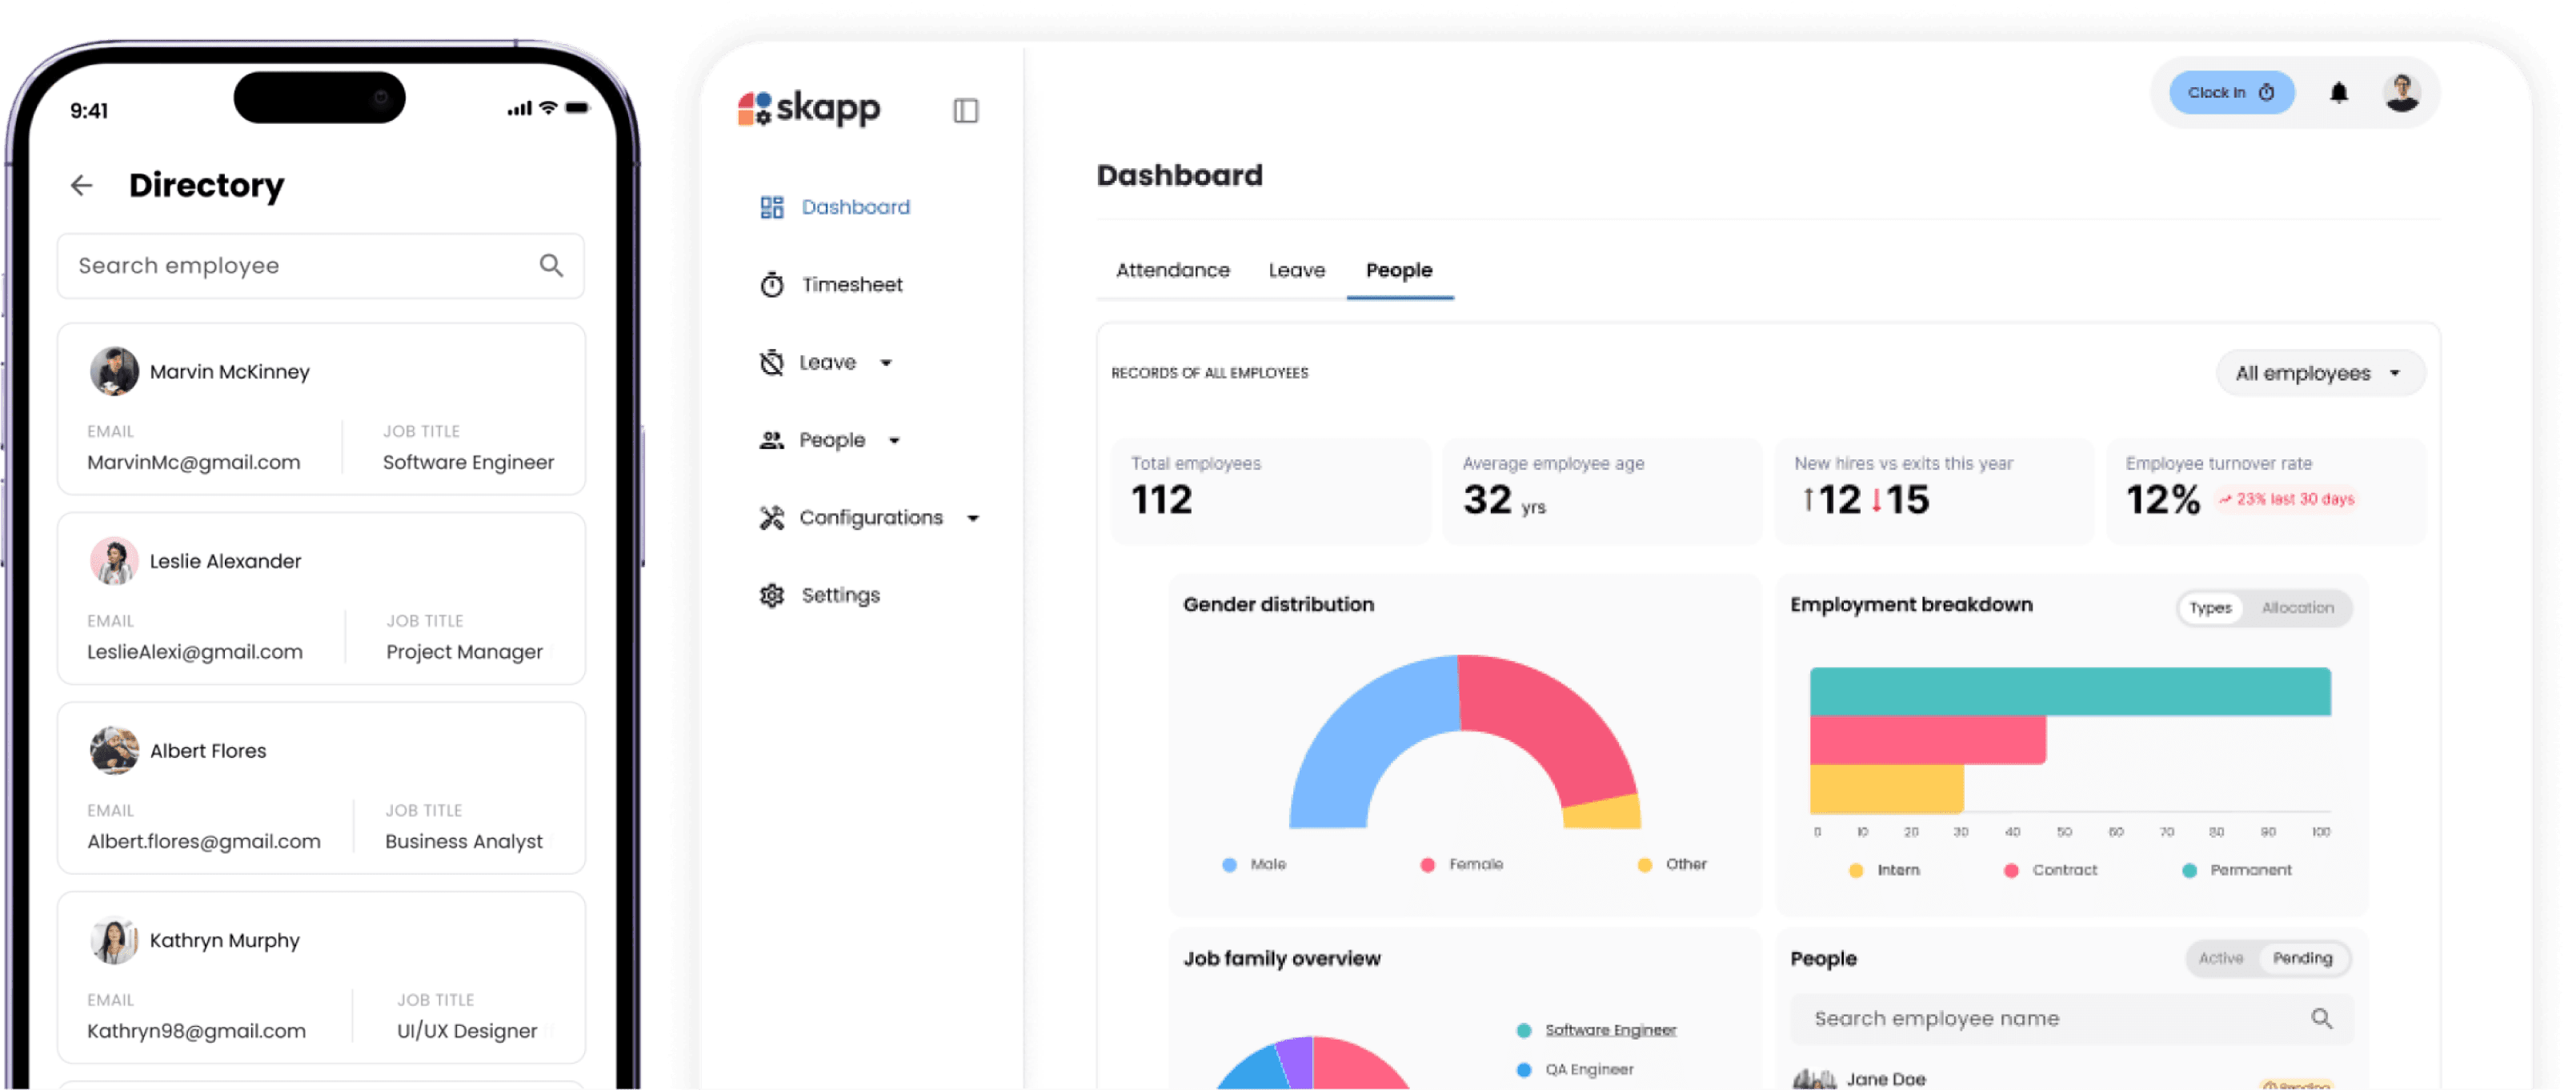The width and height of the screenshot is (2576, 1090).
Task: Switch Employment breakdown to Allocation
Action: click(2297, 608)
